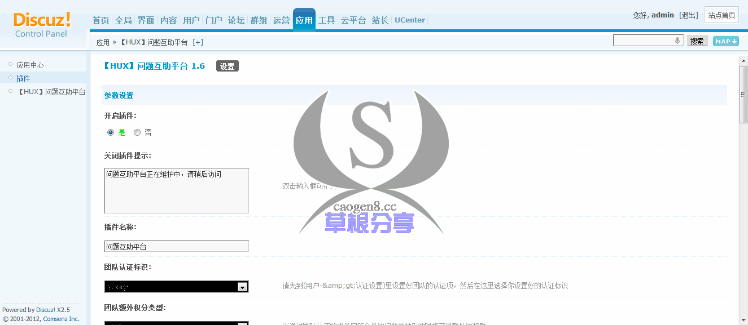Click the scrollbar up arrow
Viewport: 748px width, 325px height.
pyautogui.click(x=743, y=60)
